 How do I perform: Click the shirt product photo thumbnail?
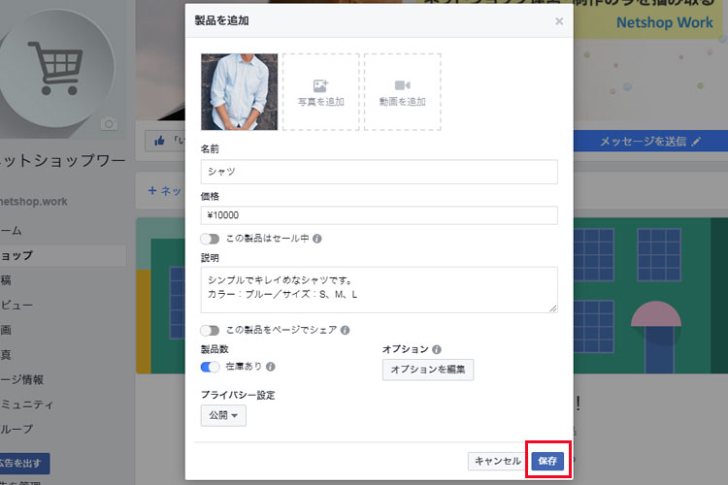(239, 92)
